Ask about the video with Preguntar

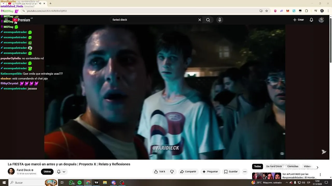tap(210, 172)
